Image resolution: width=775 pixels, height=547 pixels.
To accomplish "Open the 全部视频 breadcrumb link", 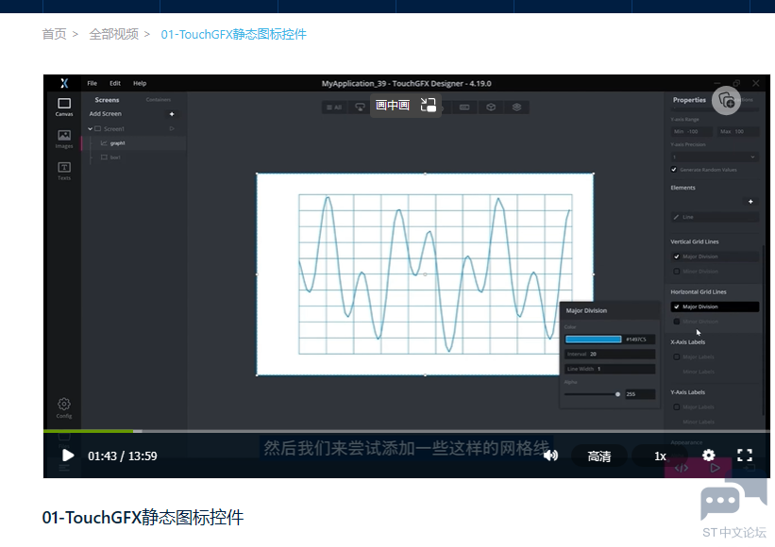I will pyautogui.click(x=113, y=34).
